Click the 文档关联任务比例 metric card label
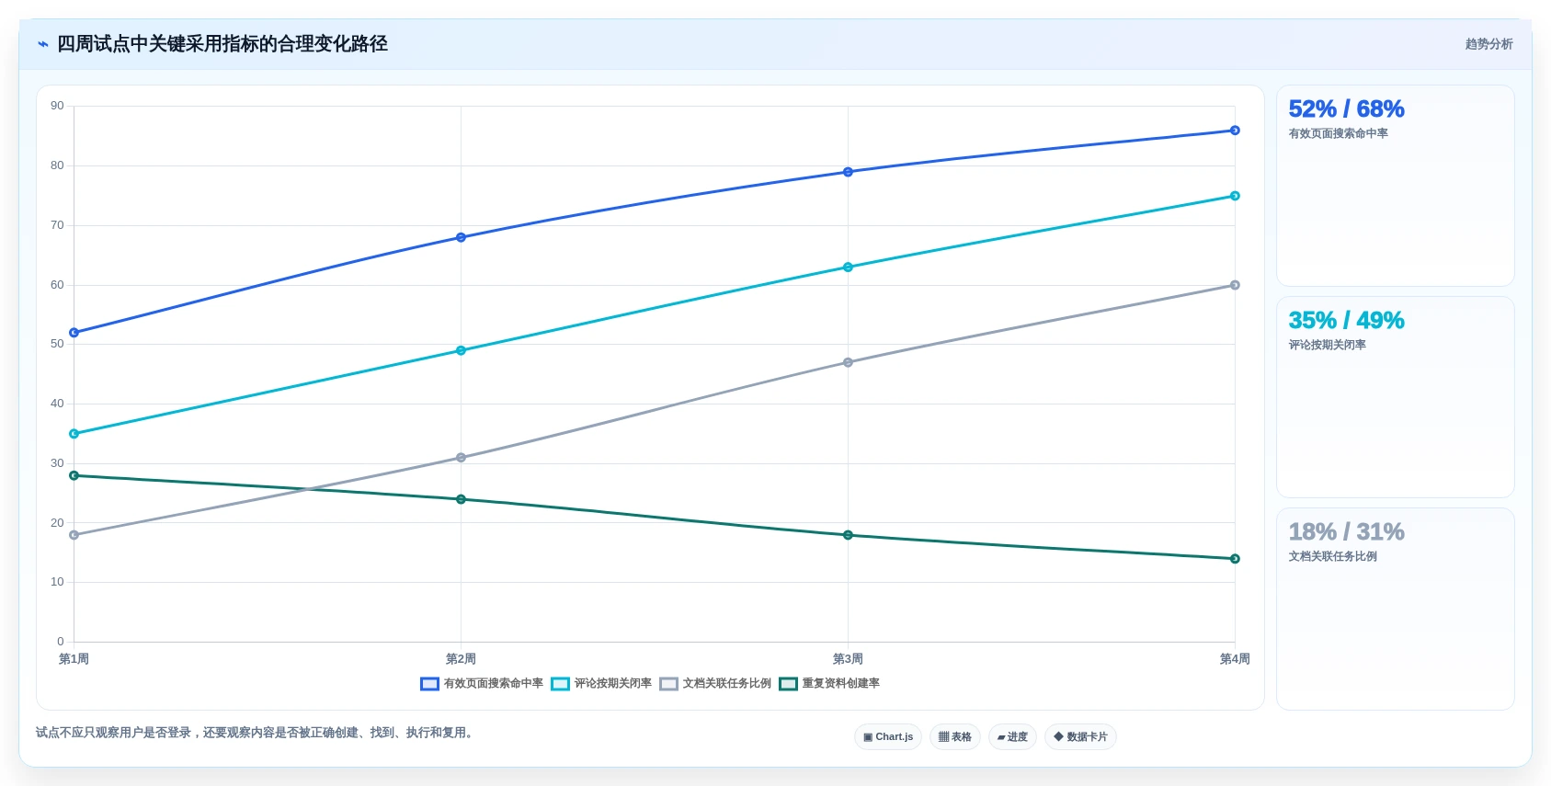1551x786 pixels. [x=1332, y=557]
